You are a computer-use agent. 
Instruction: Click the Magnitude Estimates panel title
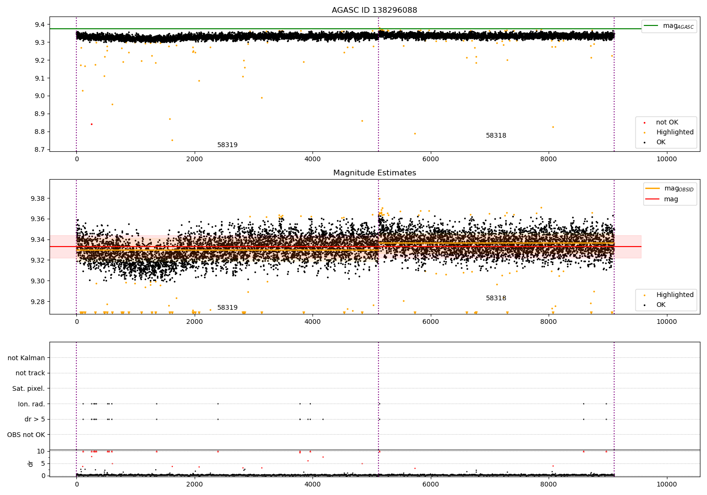374,173
